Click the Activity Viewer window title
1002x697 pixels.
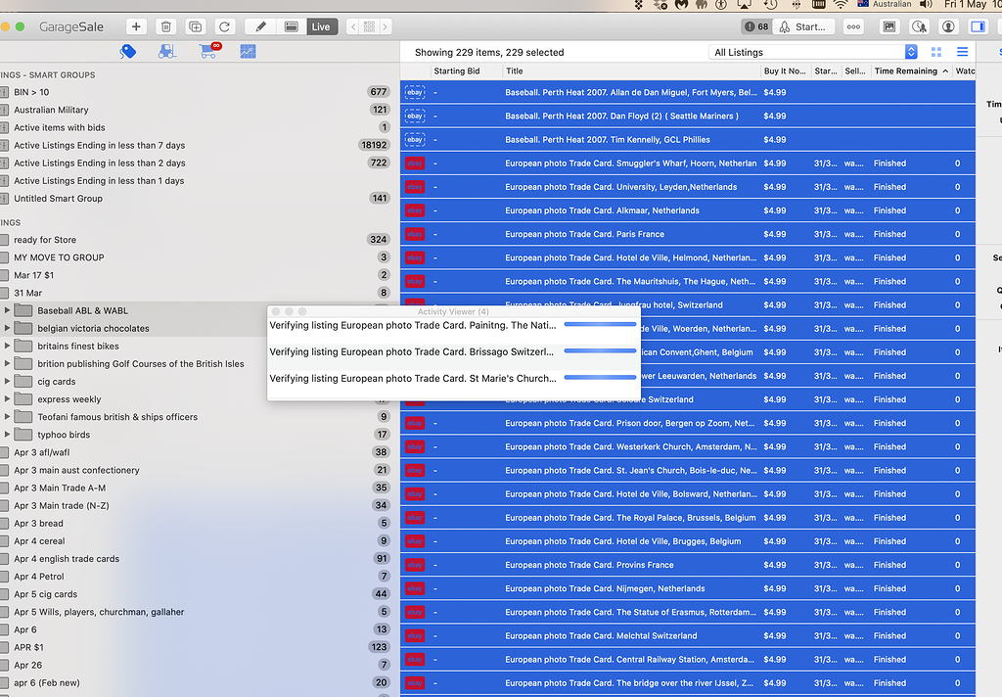(x=453, y=311)
